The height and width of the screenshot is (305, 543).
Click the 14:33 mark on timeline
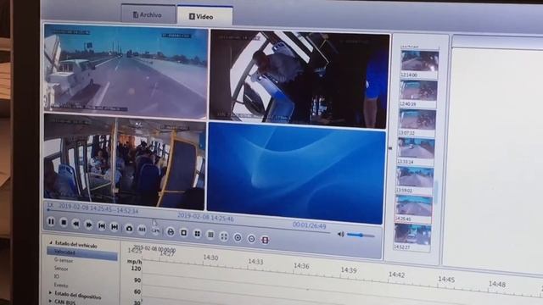point(255,262)
